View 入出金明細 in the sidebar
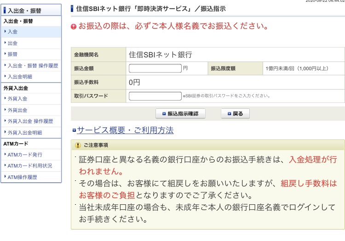The height and width of the screenshot is (241, 345). (20, 77)
